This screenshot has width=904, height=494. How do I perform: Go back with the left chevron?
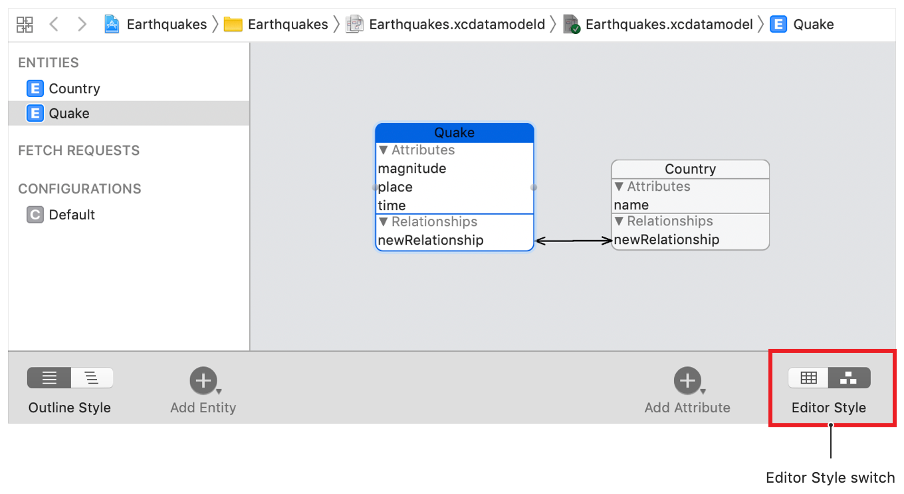pyautogui.click(x=55, y=25)
